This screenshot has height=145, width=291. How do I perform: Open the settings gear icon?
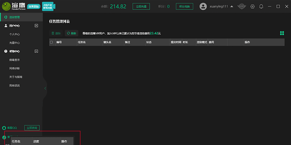[x=252, y=7]
